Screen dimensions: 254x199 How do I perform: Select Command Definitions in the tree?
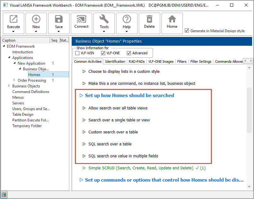(31, 92)
